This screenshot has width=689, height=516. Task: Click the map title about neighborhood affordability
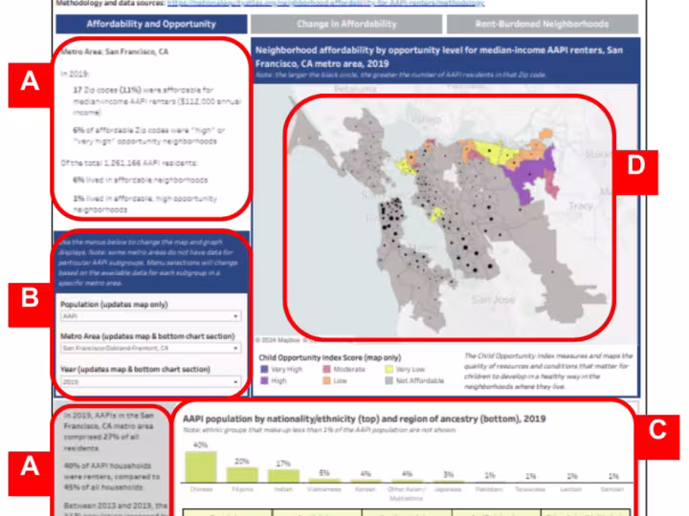[x=439, y=56]
